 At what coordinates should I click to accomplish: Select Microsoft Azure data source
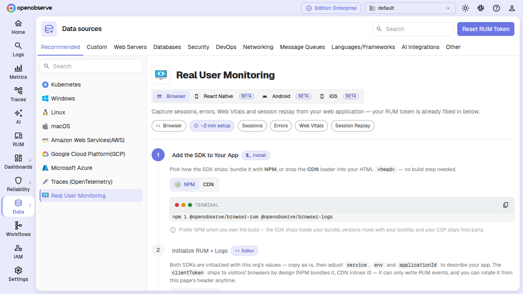click(91, 168)
